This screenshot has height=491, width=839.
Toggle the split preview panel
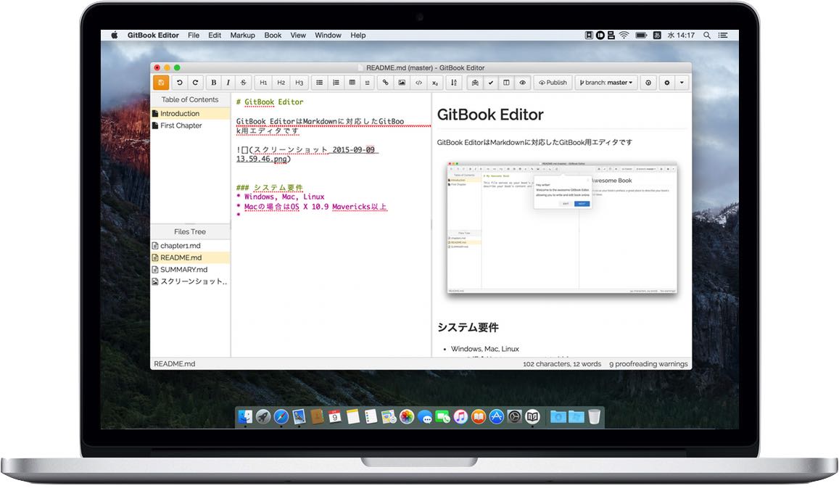coord(506,83)
